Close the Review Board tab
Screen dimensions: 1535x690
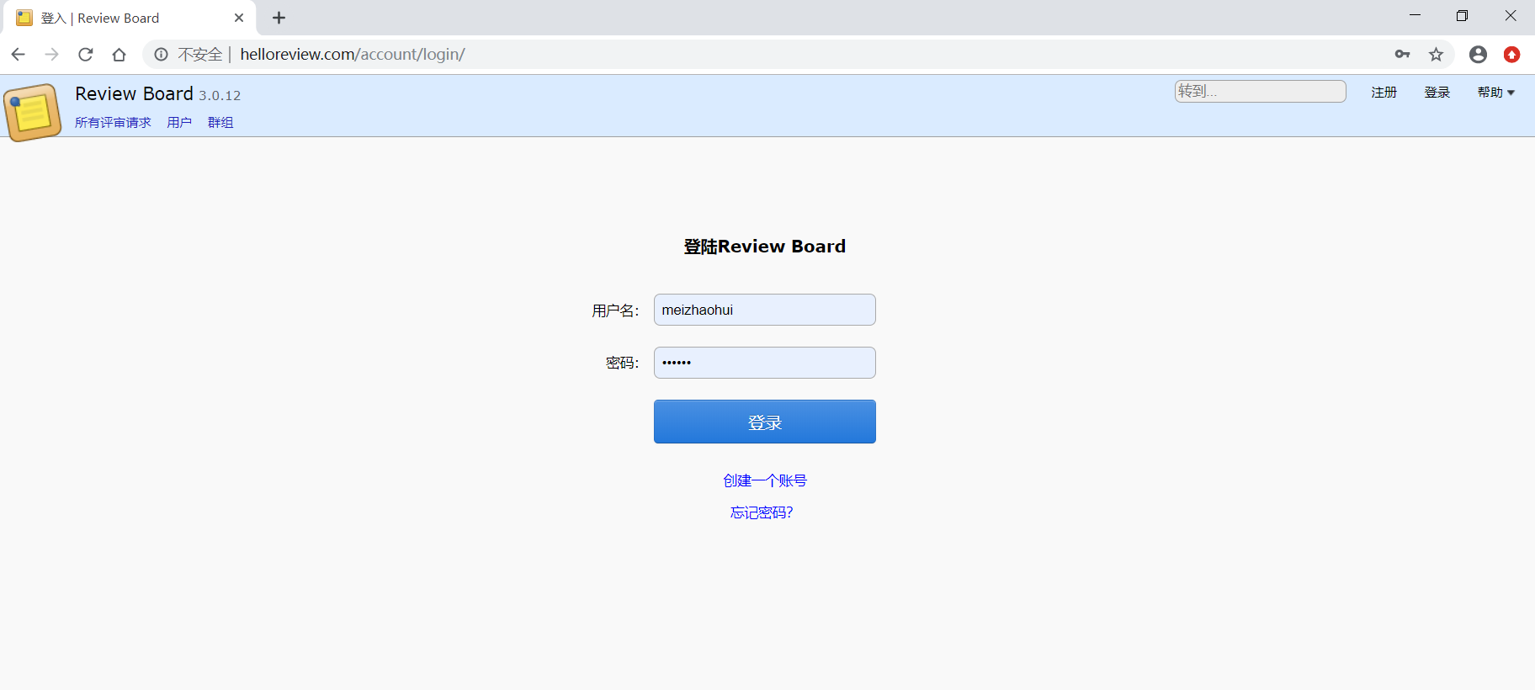click(x=239, y=18)
